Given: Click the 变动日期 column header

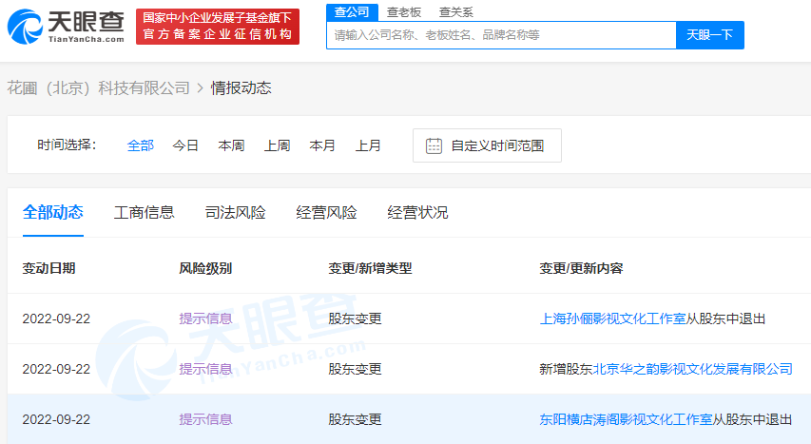Looking at the screenshot, I should (48, 268).
